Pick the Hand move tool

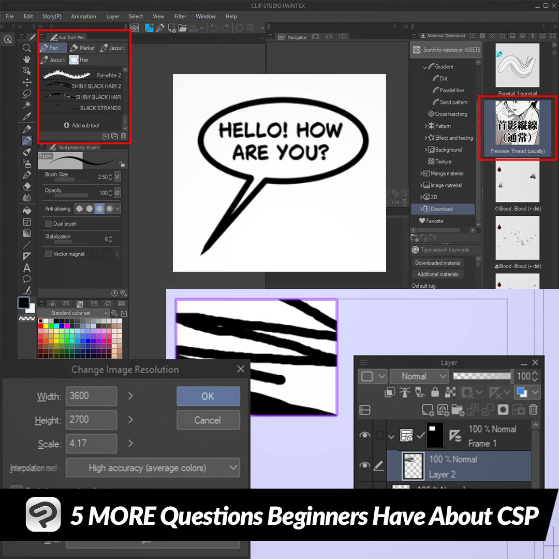(x=27, y=60)
